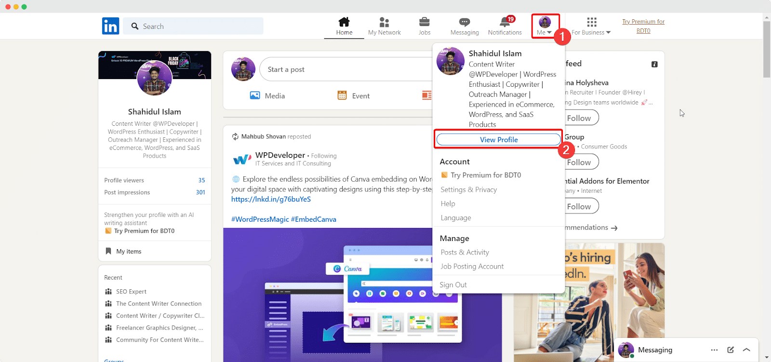Follow Essential Addons for Elementor
The image size is (771, 362).
point(582,206)
